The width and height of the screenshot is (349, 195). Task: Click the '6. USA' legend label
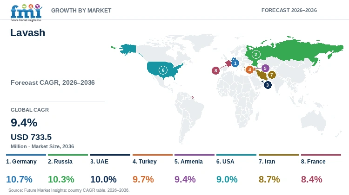(x=225, y=162)
